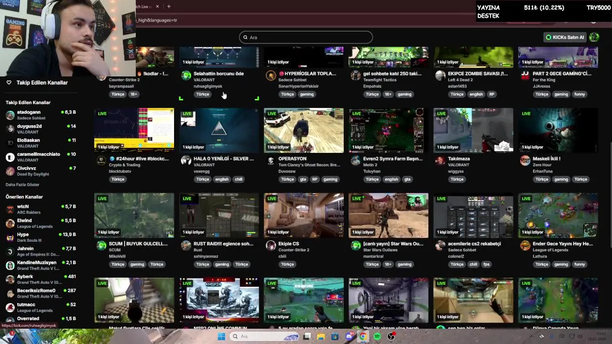Open Duvossw channel avatar
This screenshot has width=612, height=344.
click(271, 161)
